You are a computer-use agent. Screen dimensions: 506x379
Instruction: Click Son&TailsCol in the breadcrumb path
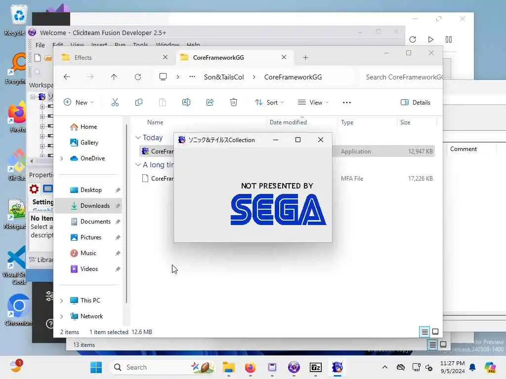pyautogui.click(x=224, y=77)
